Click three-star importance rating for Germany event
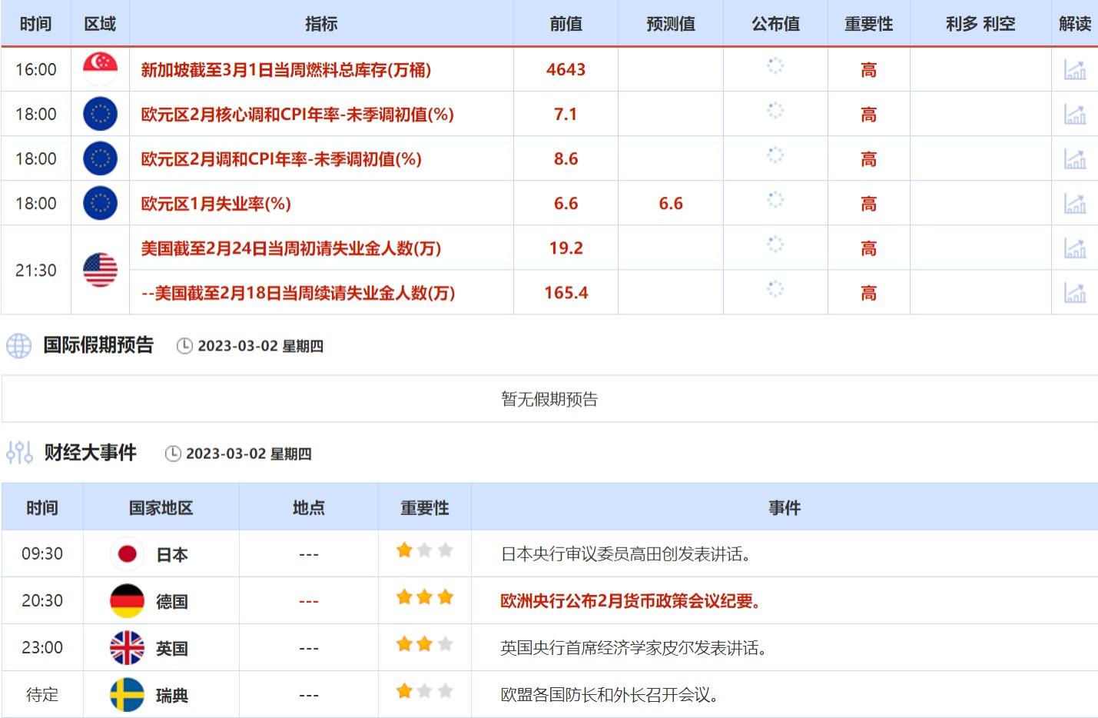 [x=424, y=598]
